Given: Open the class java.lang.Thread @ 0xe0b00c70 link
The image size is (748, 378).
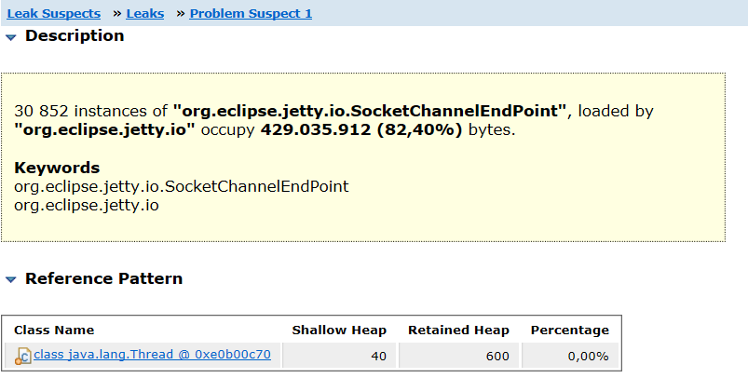Looking at the screenshot, I should click(x=152, y=355).
